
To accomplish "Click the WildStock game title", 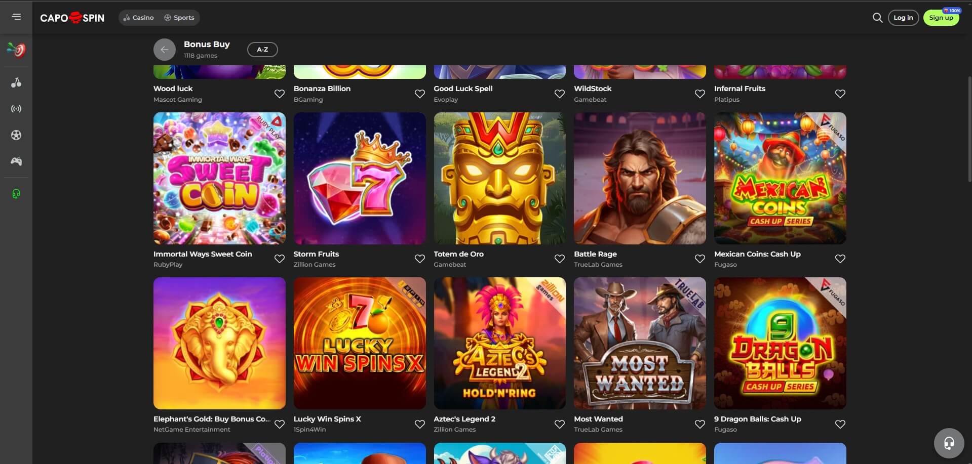I will pos(593,89).
